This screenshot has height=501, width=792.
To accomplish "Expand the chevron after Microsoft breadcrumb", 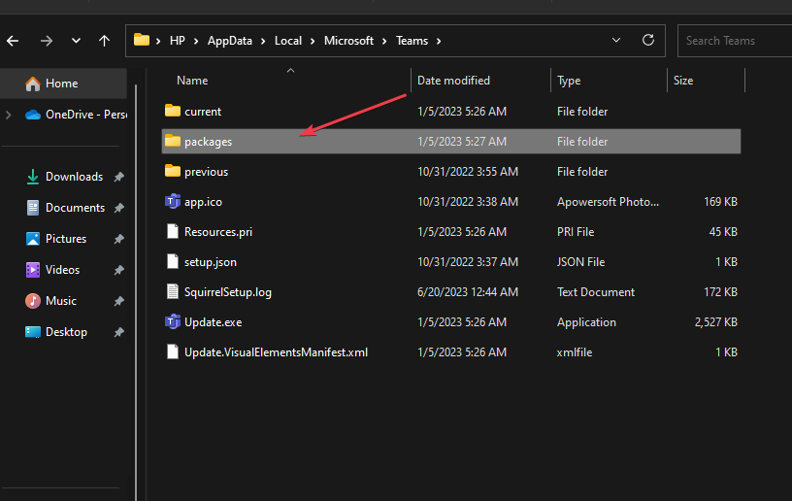I will click(384, 41).
